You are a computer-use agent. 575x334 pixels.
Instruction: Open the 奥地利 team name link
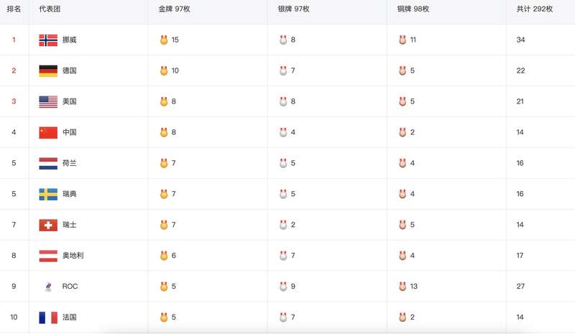[x=73, y=255]
